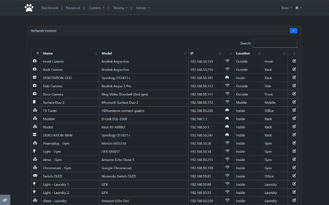Viewport: 329px width, 205px height.
Task: Edit the Powerplug - Gym device
Action: coord(294,143)
